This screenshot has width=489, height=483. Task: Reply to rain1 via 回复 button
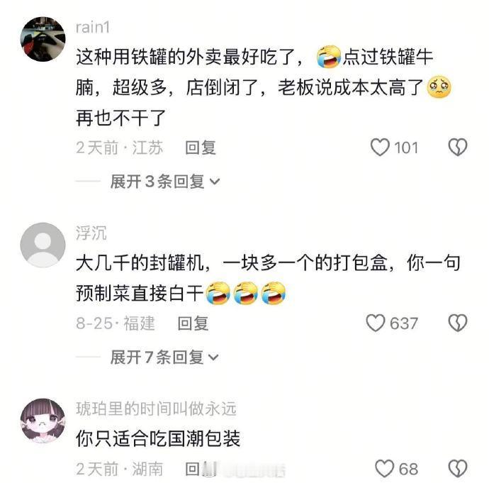[201, 148]
